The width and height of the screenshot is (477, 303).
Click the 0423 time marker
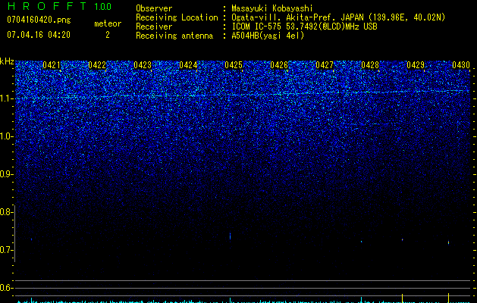pos(143,65)
